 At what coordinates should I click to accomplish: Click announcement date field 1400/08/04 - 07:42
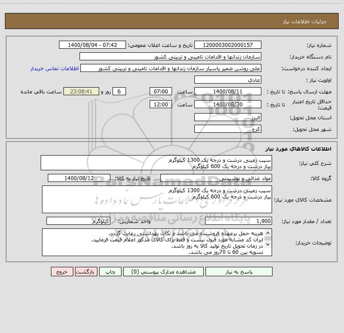tap(92, 45)
